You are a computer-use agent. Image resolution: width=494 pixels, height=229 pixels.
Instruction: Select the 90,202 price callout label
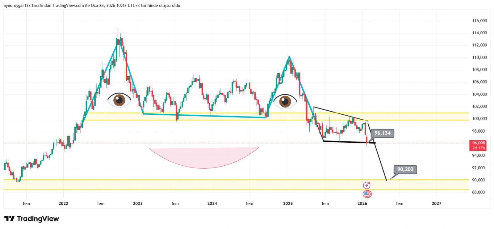tap(405, 169)
